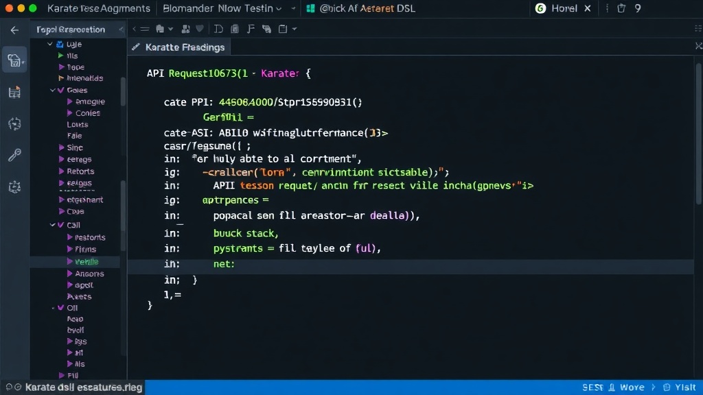Click the circle icons at status bar left

(x=13, y=387)
